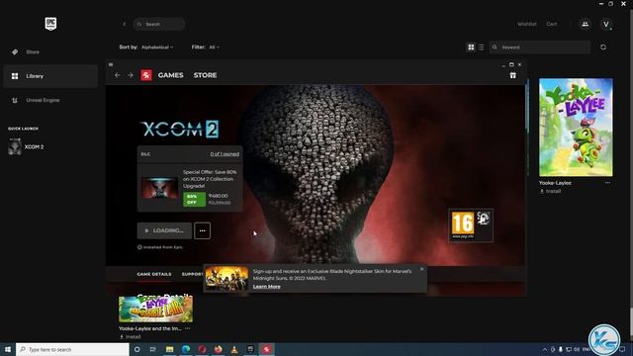
Task: Open File Explorer from taskbar
Action: pos(169,349)
